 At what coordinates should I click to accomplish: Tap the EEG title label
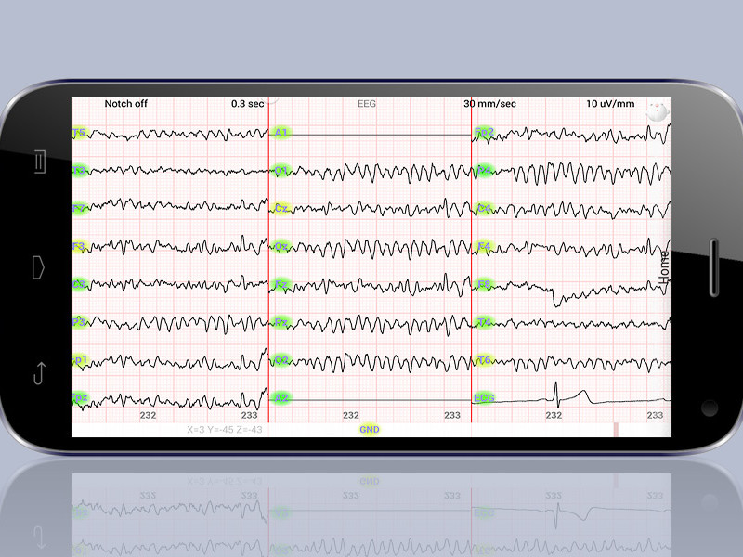367,104
